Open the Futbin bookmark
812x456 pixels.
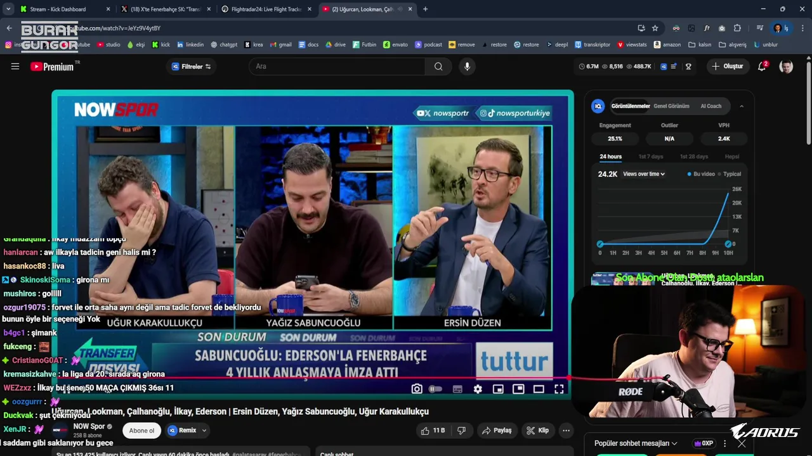364,45
